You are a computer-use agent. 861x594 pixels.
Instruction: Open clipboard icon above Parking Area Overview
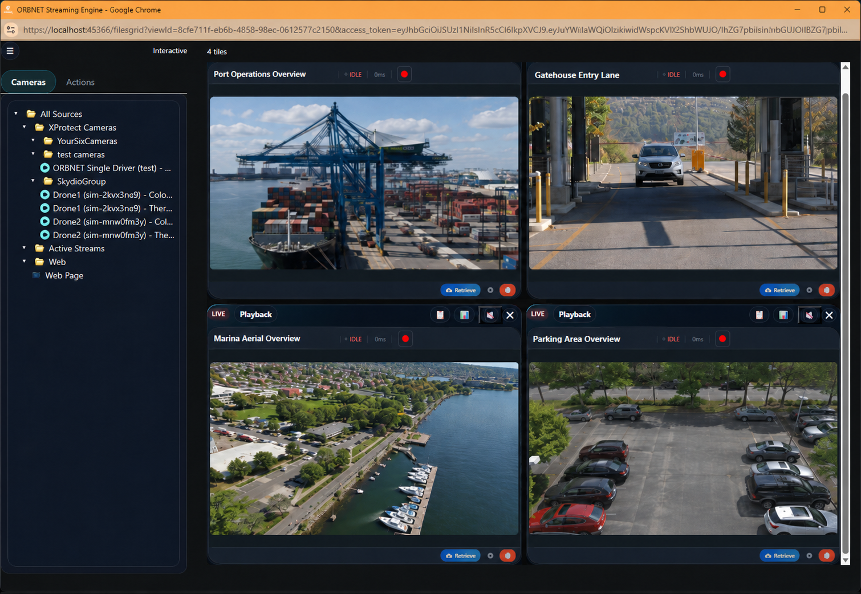click(x=760, y=315)
